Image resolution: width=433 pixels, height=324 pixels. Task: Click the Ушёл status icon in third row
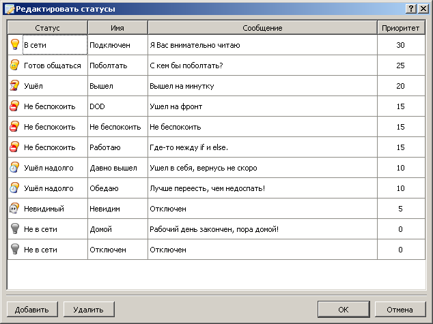click(15, 86)
